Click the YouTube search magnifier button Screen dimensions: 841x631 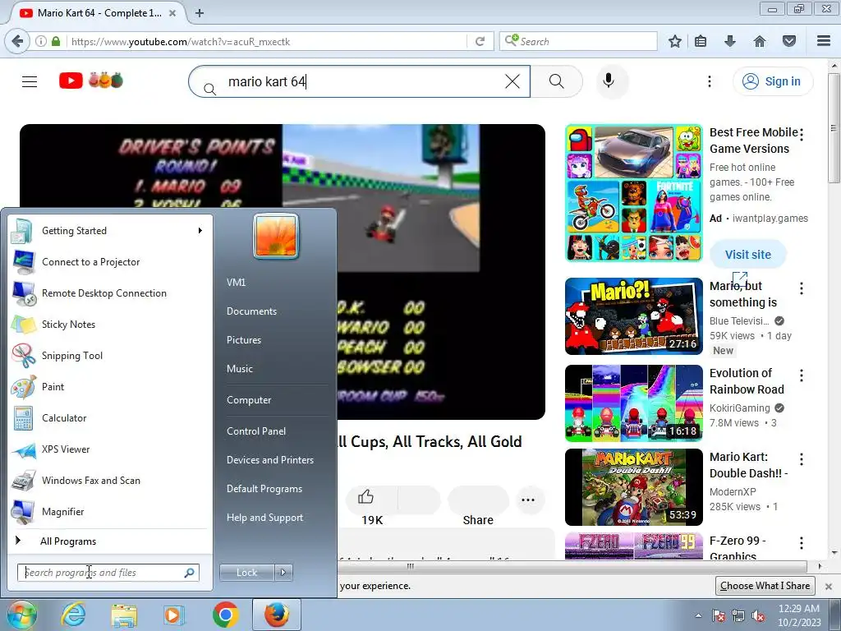click(557, 81)
